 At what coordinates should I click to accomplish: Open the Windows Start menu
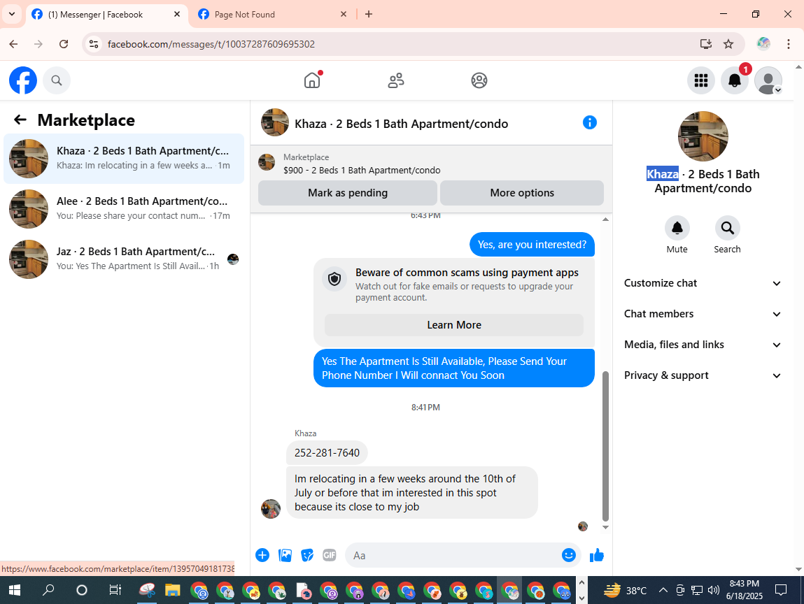click(15, 590)
